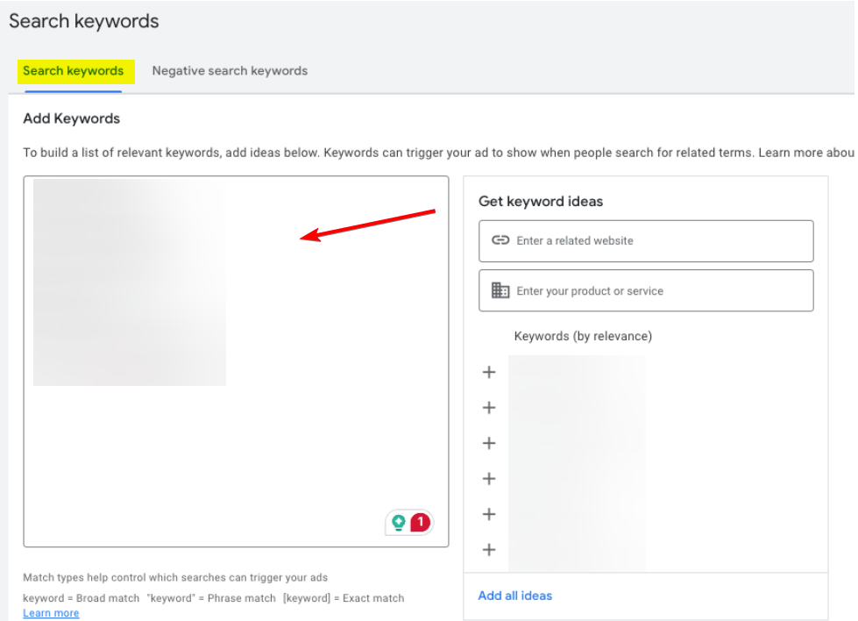Viewport: 858px width, 621px height.
Task: Add the fifth suggested keyword via plus icon
Action: (489, 514)
